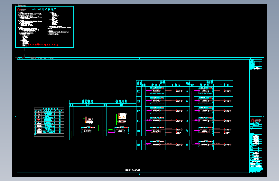
Task: Select the brown cabinet symbol in 消控机房
Action: pos(86,119)
